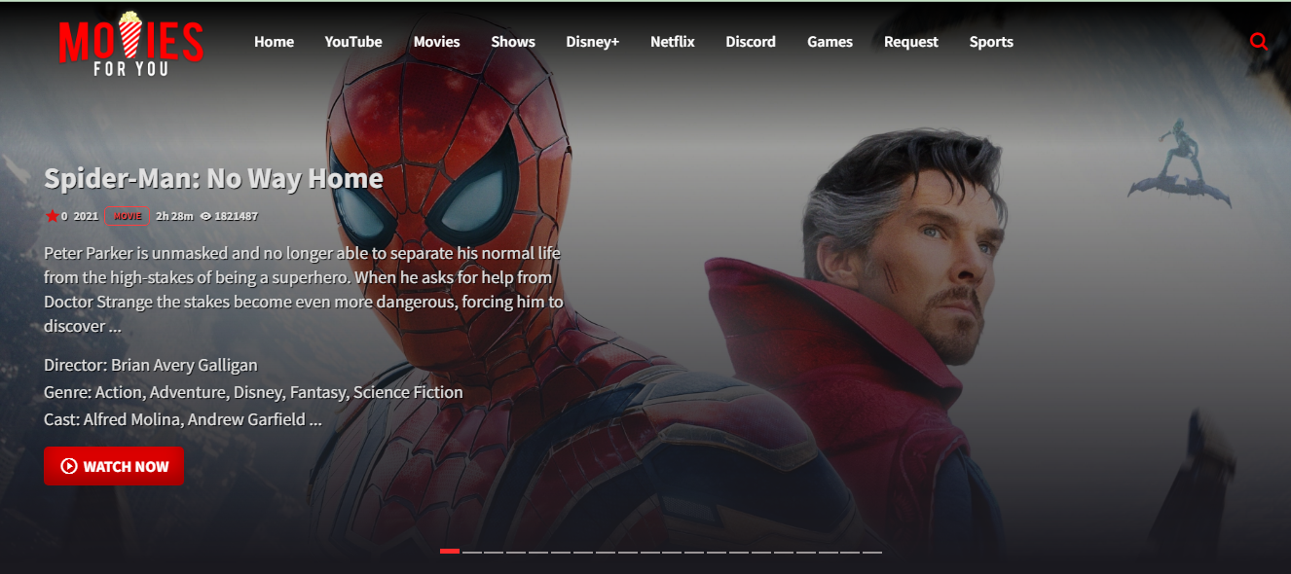This screenshot has height=574, width=1291.
Task: Open the Discord menu item
Action: tap(751, 42)
